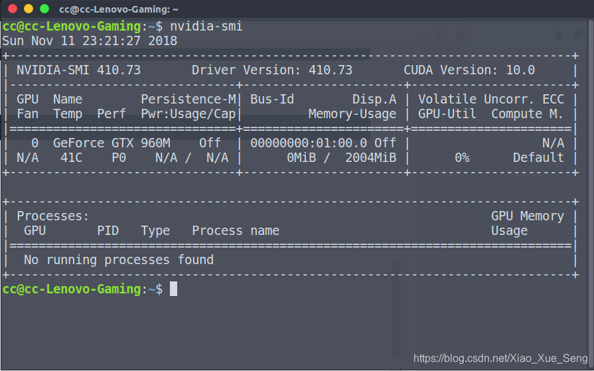This screenshot has height=371, width=594.
Task: Click the 'Process name' column header
Action: pos(236,231)
